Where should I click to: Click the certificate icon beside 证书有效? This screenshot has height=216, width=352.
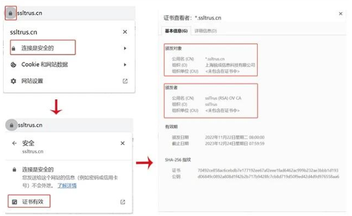[x=15, y=202]
